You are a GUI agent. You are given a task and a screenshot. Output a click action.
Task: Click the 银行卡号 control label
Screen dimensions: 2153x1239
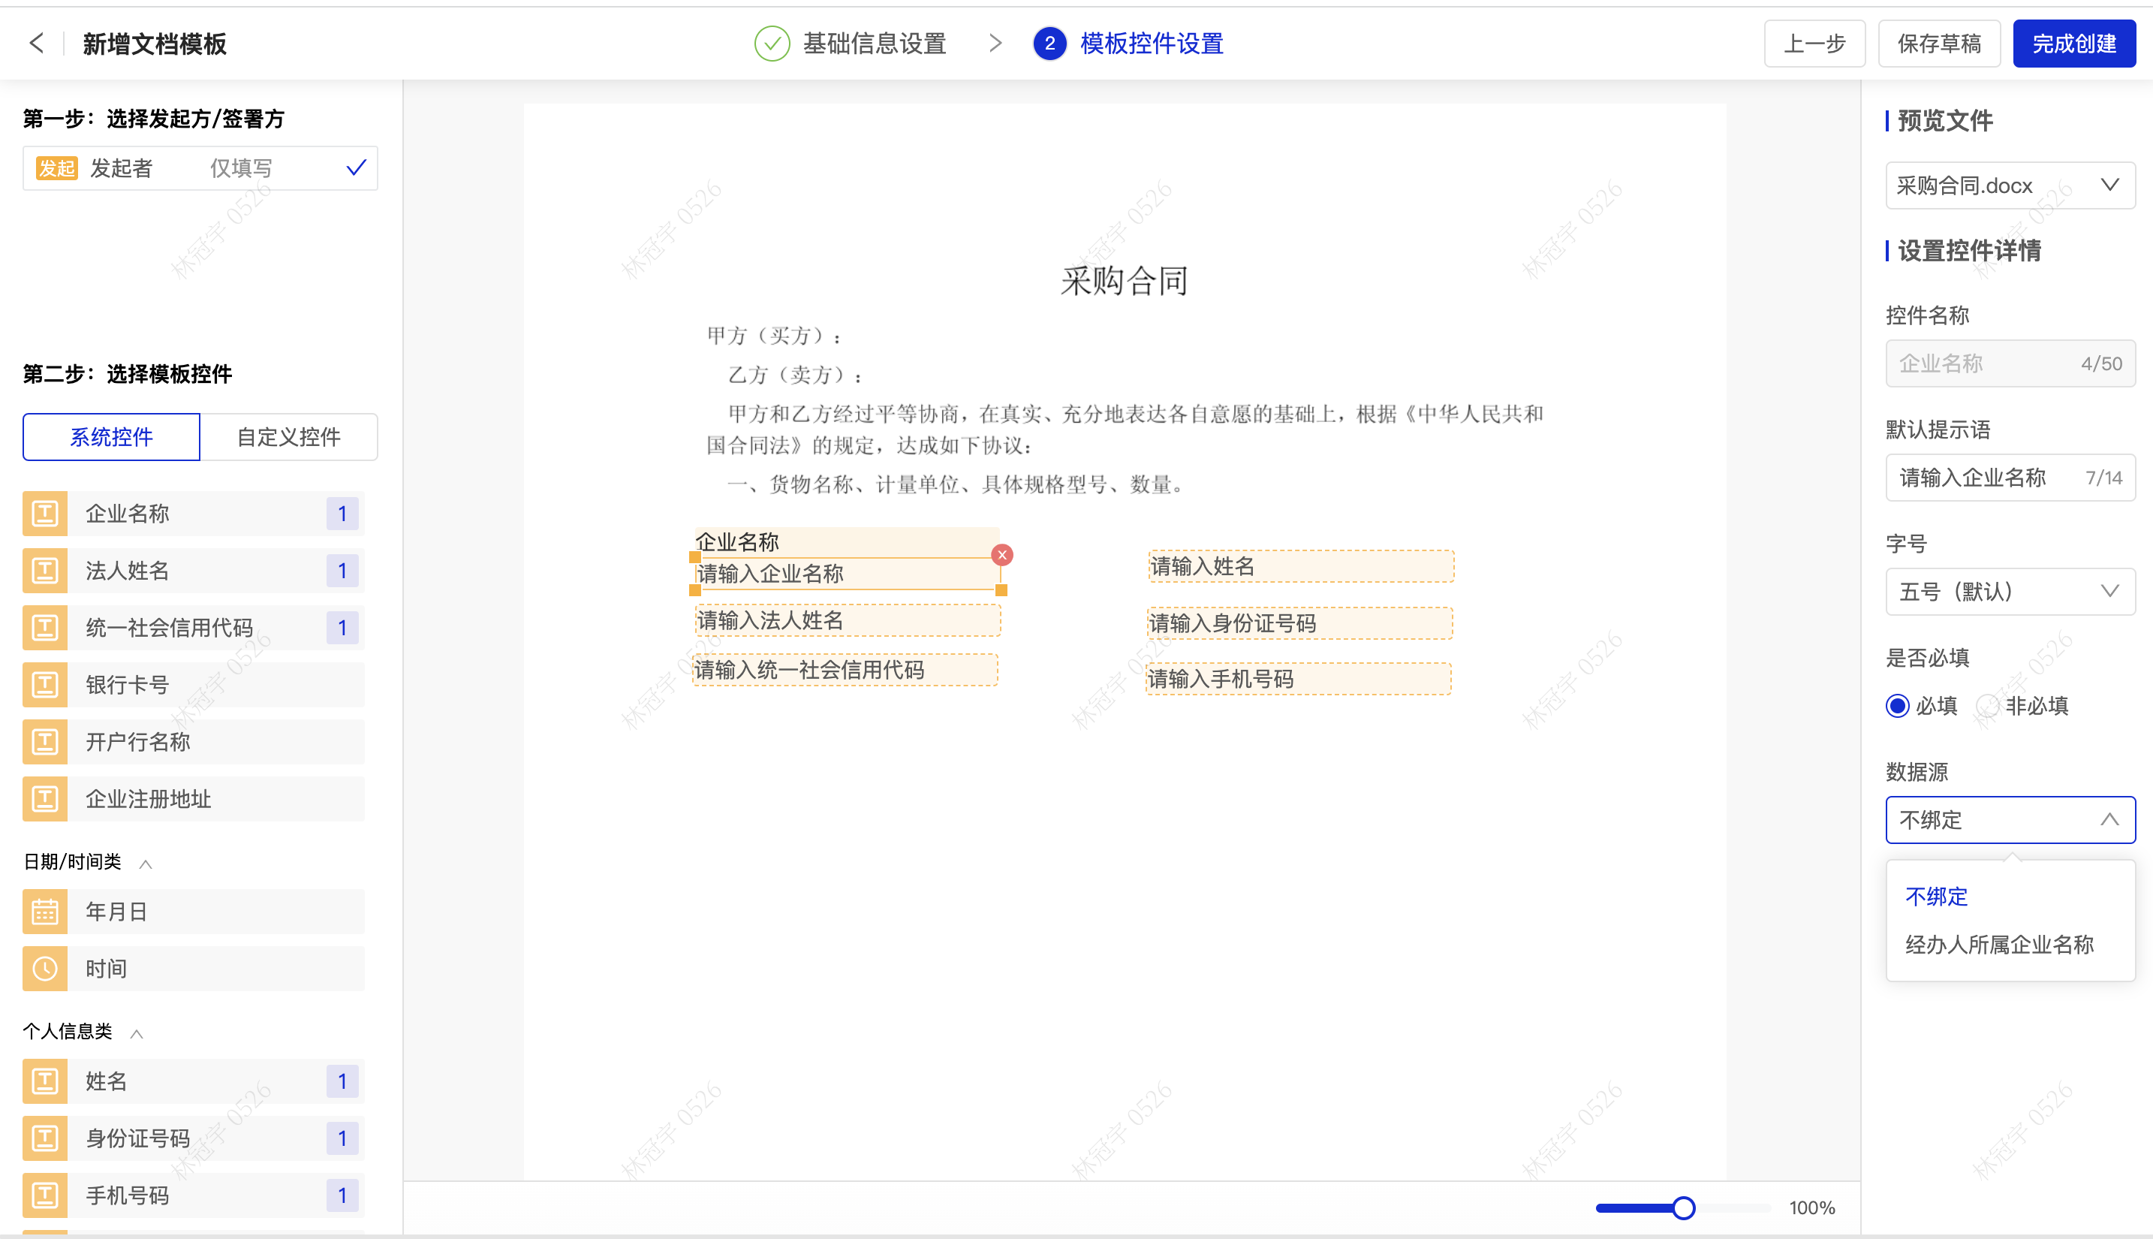[x=128, y=685]
